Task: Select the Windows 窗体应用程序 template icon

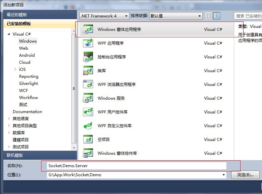Action: 88,29
